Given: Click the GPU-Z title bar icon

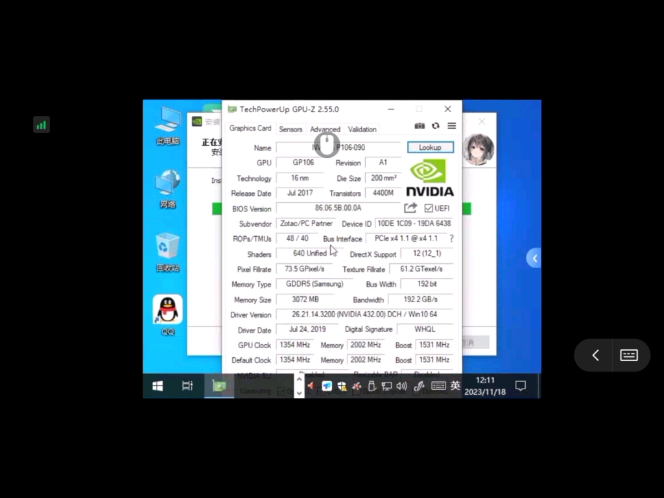Looking at the screenshot, I should tap(232, 109).
